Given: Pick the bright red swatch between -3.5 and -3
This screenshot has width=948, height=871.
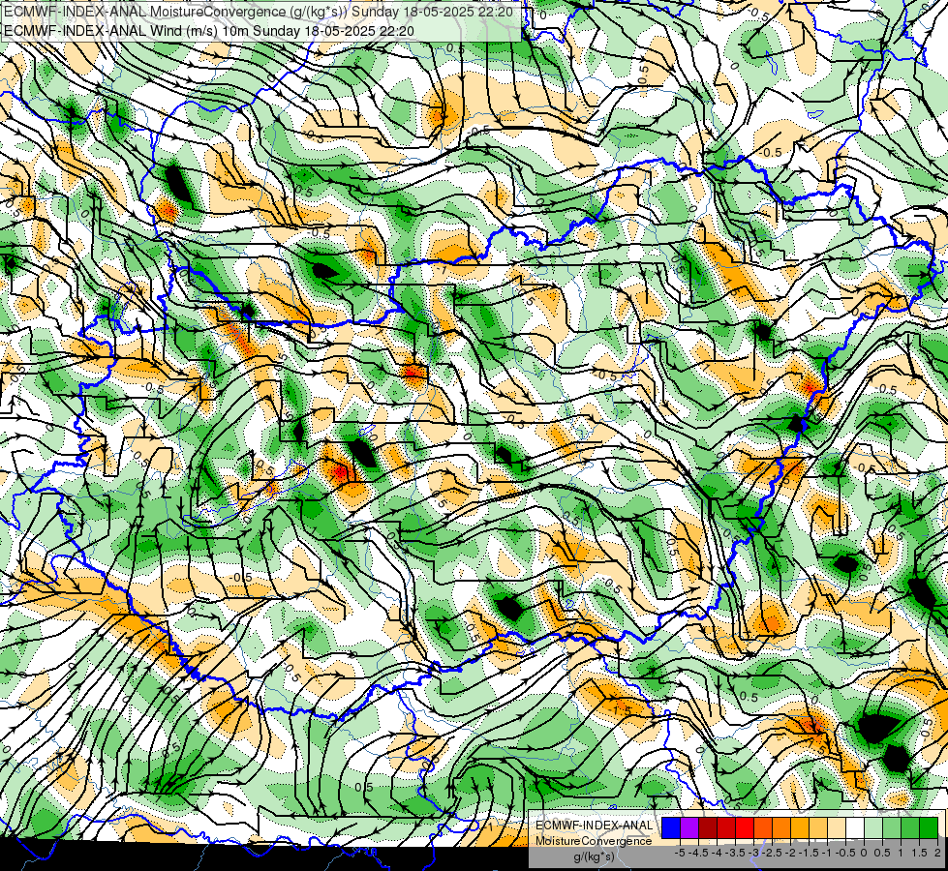Looking at the screenshot, I should [x=745, y=827].
